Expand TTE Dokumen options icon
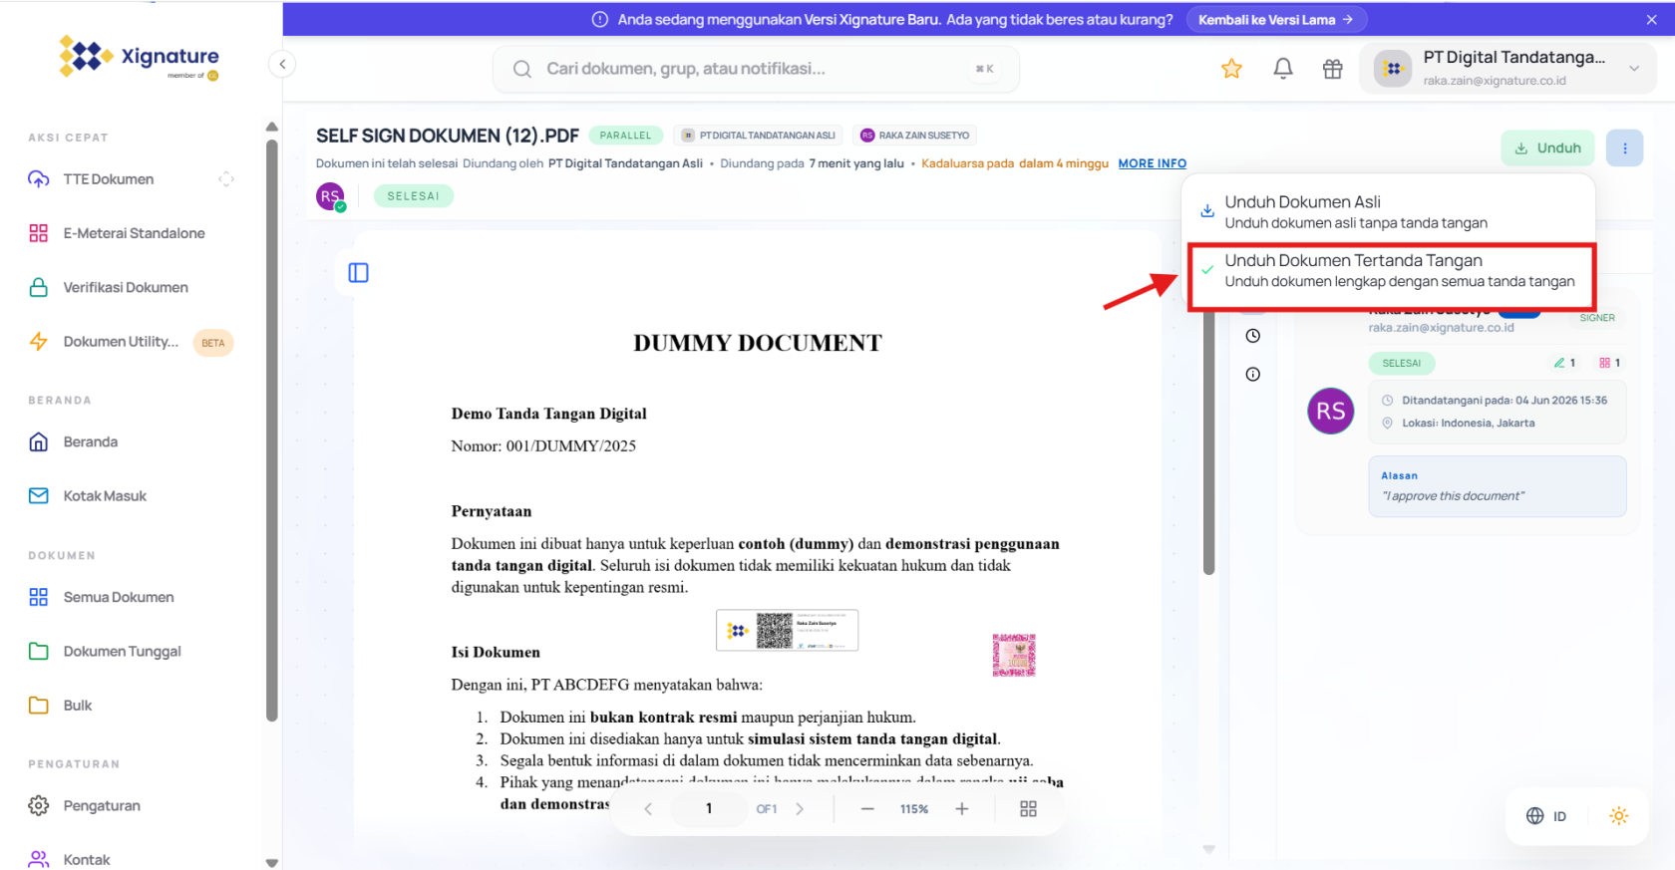1675x870 pixels. 226,179
